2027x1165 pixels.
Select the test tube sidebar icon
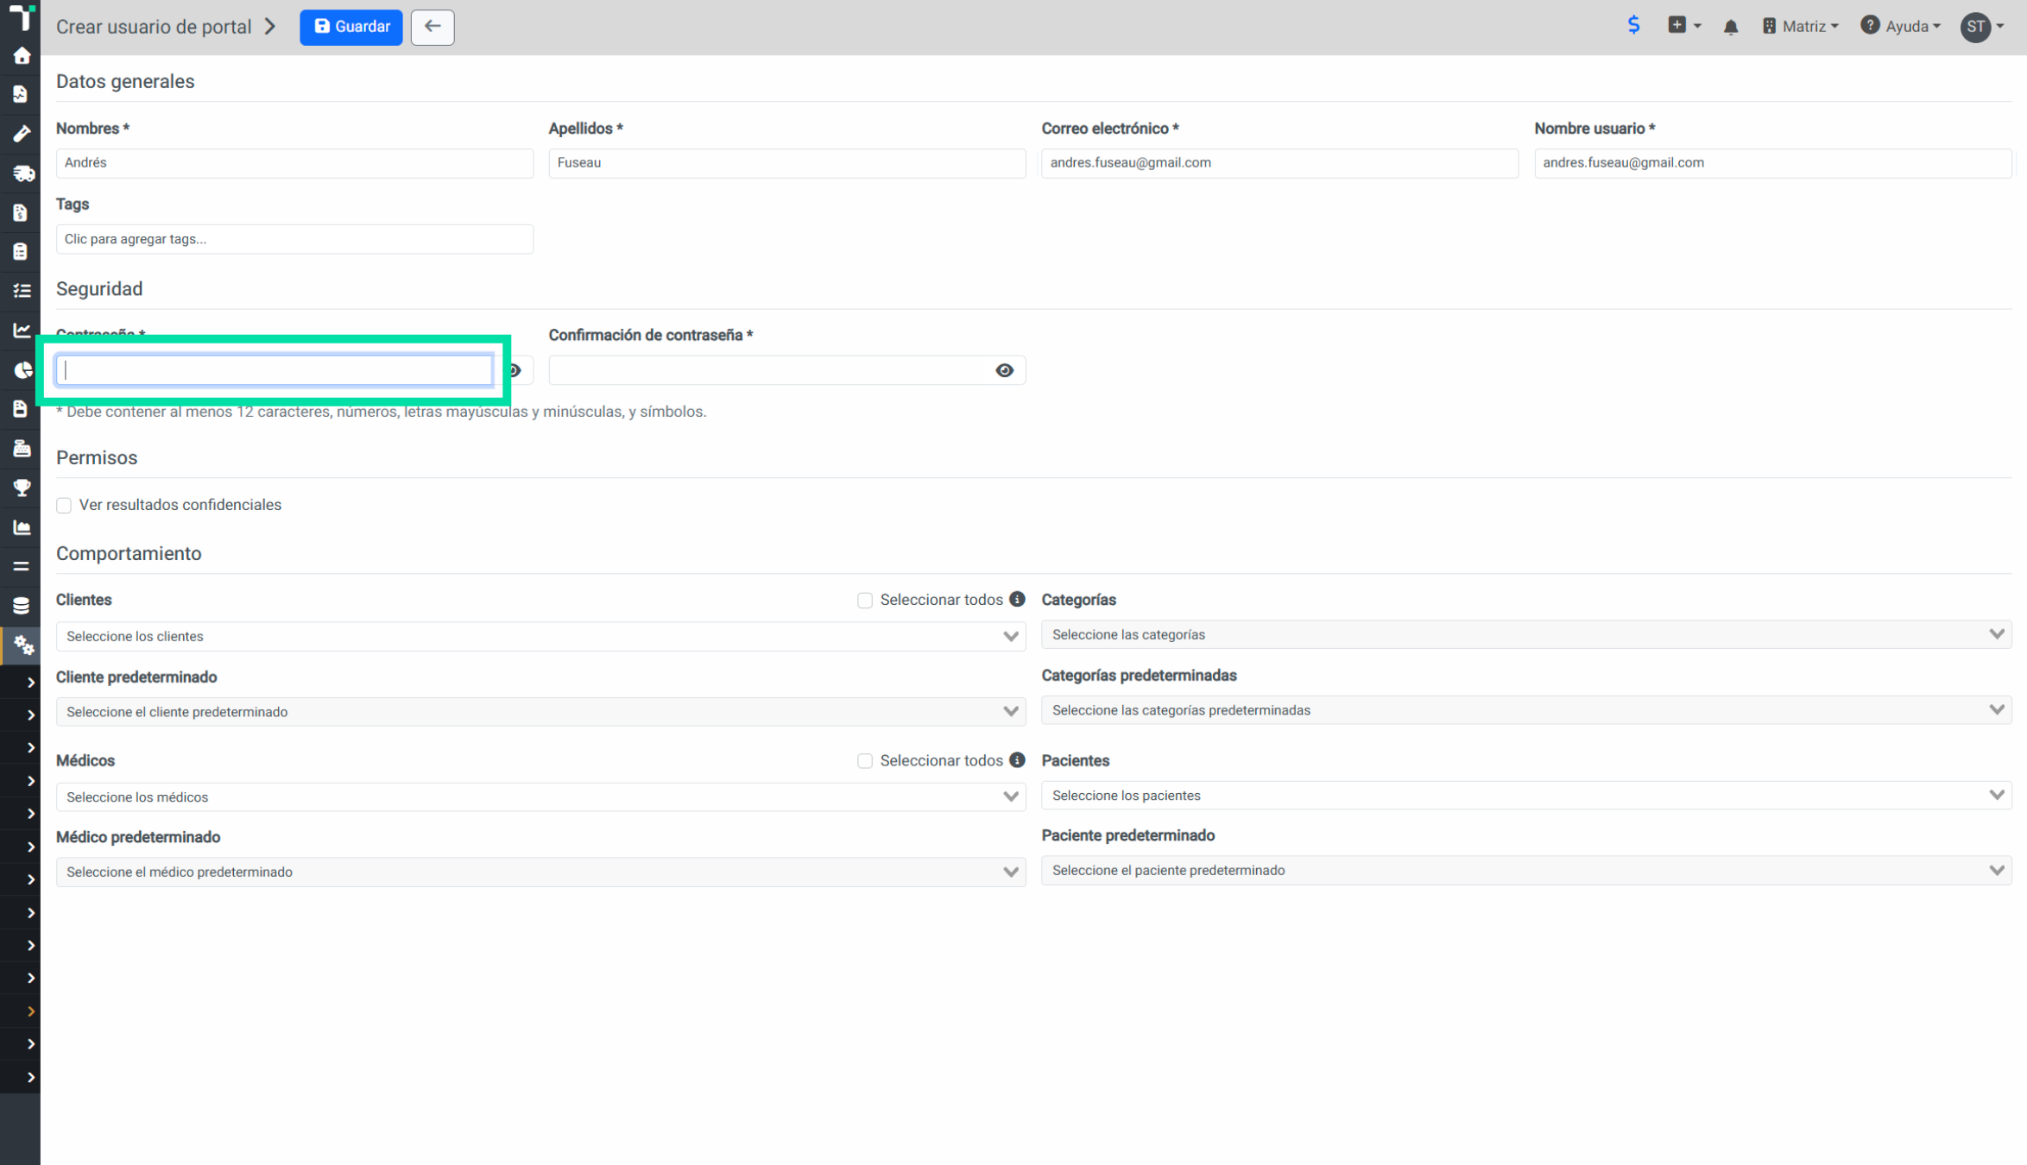click(x=22, y=134)
